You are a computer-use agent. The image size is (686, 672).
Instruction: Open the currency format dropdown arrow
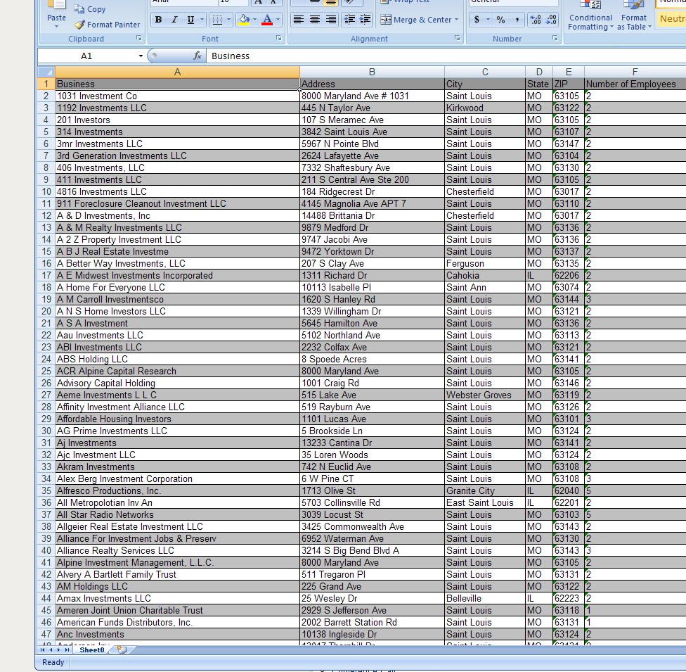(488, 20)
